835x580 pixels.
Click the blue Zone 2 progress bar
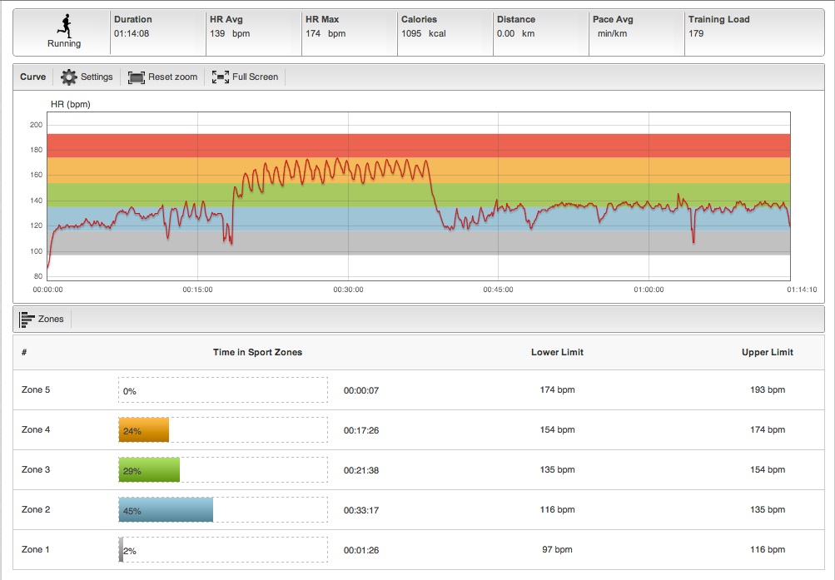point(166,510)
